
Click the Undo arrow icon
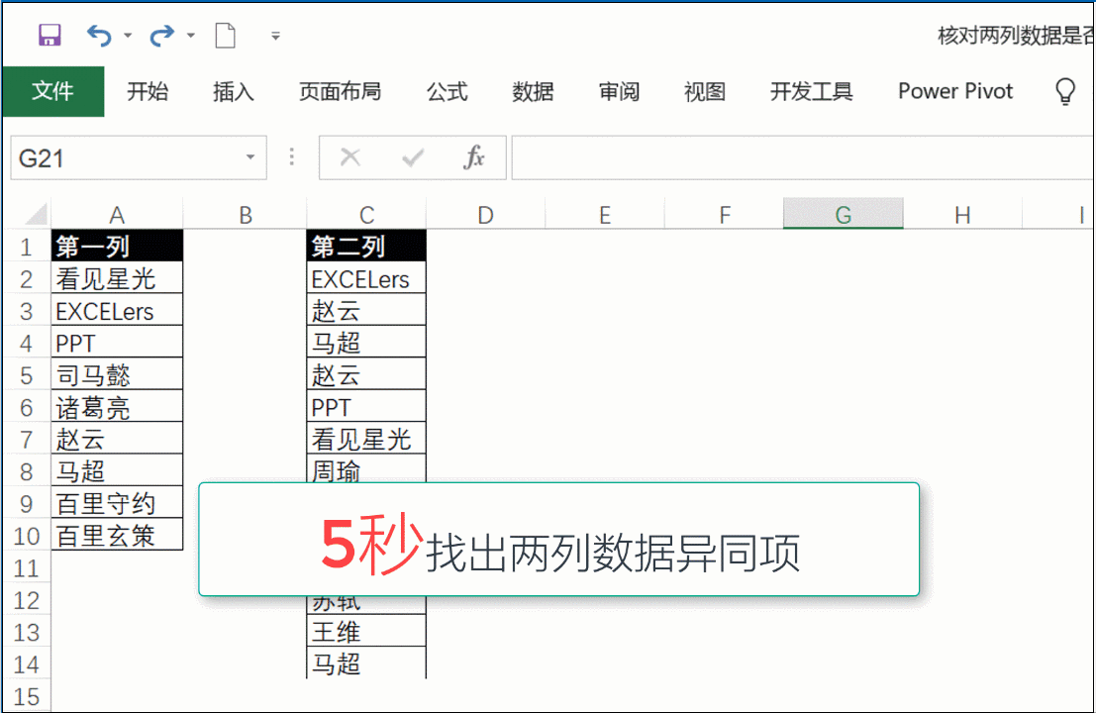tap(99, 36)
